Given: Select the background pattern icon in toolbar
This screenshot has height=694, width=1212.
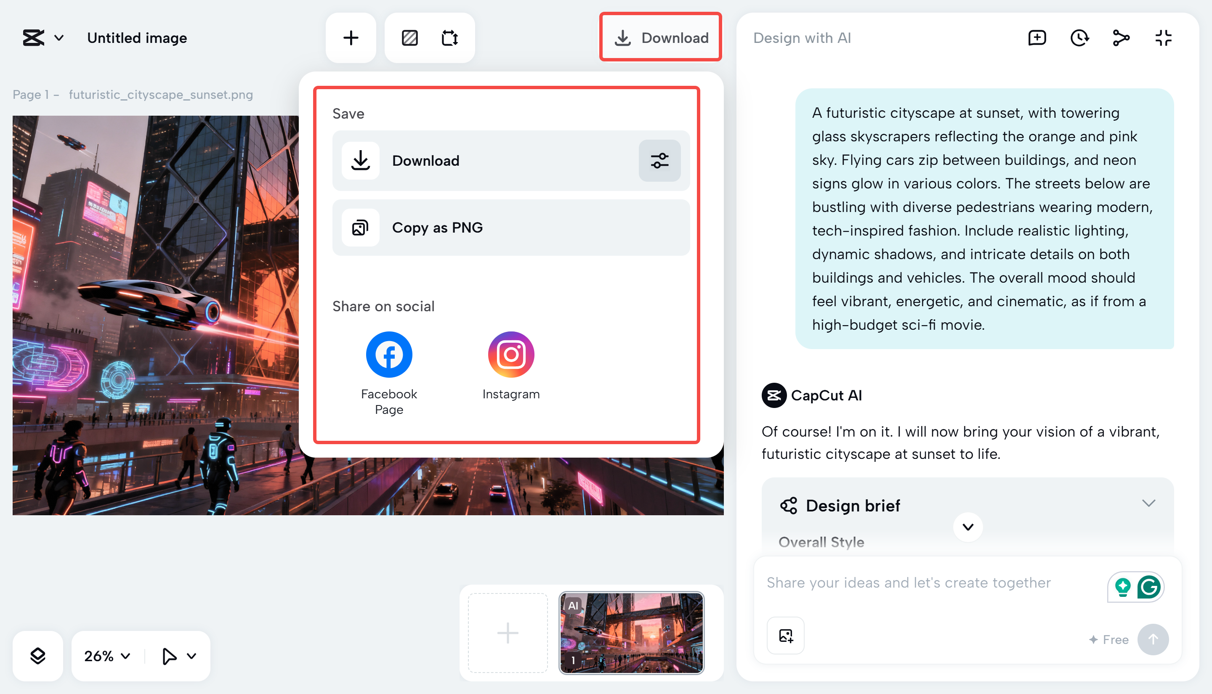Looking at the screenshot, I should pyautogui.click(x=409, y=38).
